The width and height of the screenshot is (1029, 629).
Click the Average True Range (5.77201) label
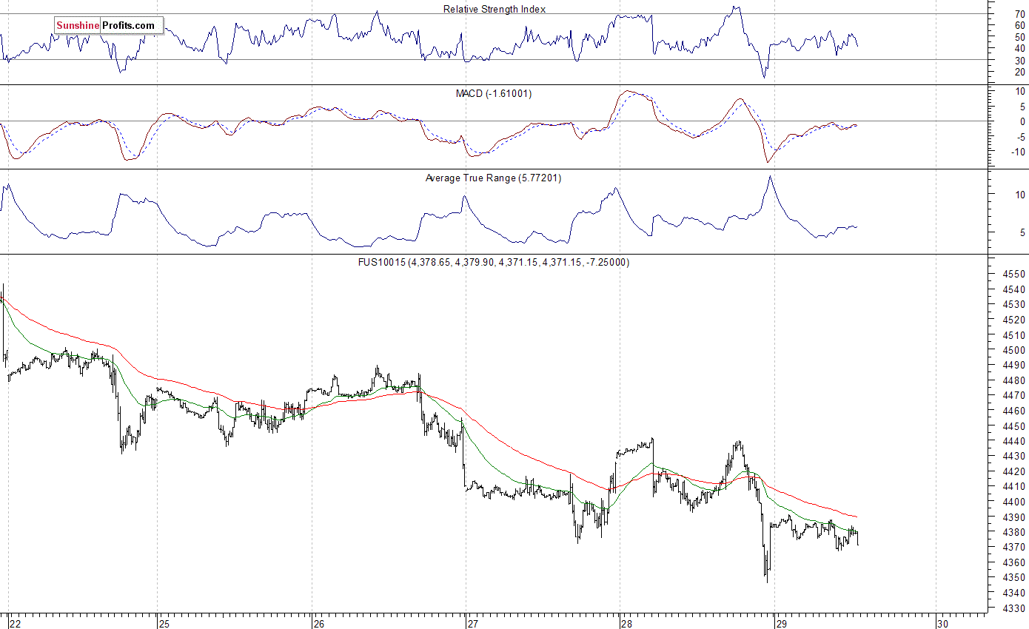click(493, 178)
